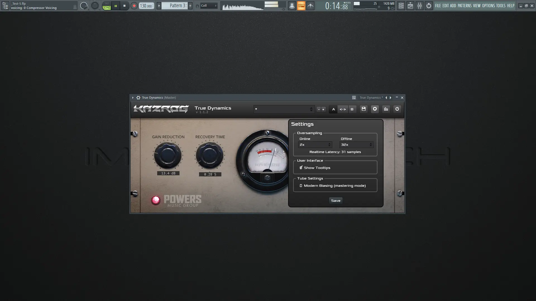
Task: Click the Save button in Settings
Action: (335, 200)
